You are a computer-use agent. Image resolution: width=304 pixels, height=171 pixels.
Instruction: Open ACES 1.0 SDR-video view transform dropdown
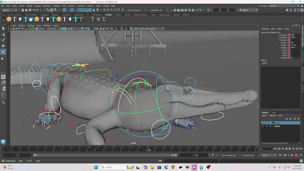pos(149,29)
